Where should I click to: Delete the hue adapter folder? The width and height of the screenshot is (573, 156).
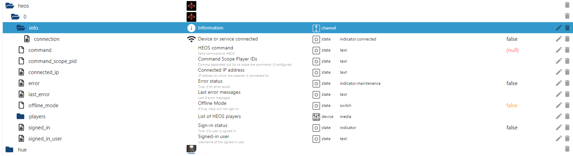coord(567,149)
